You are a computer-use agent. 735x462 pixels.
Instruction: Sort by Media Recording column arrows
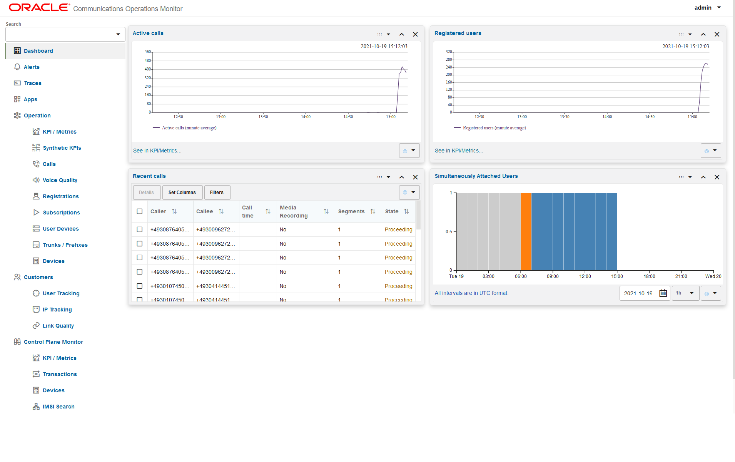click(x=326, y=211)
